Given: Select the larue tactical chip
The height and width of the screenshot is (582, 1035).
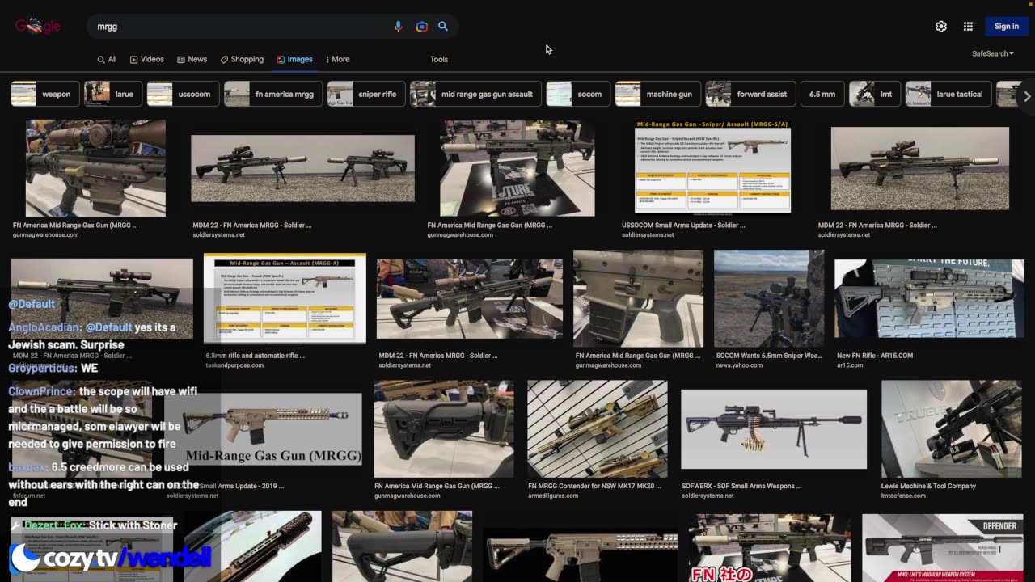Looking at the screenshot, I should pyautogui.click(x=948, y=94).
